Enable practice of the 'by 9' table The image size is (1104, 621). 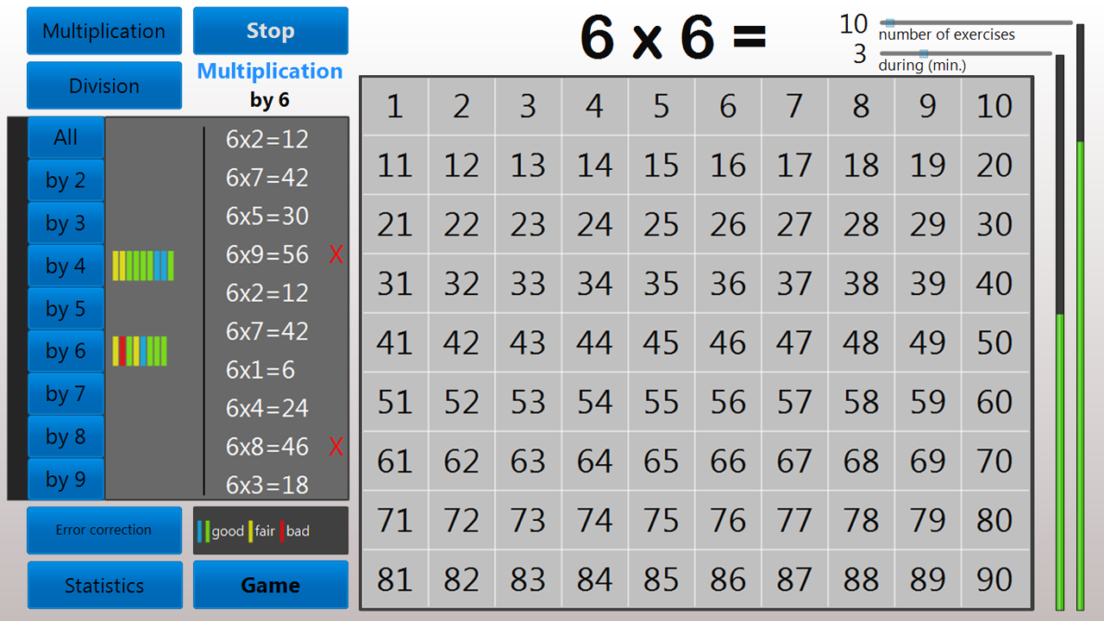[x=66, y=479]
